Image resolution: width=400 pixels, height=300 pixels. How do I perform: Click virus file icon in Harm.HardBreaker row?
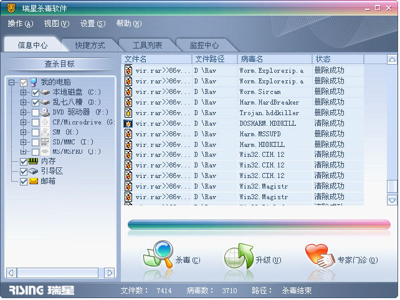click(x=128, y=102)
